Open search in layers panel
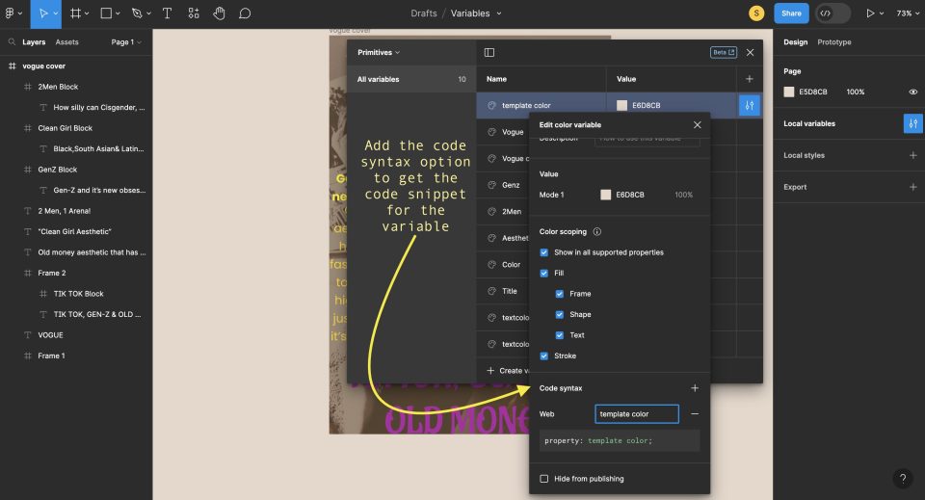Viewport: 925px width, 500px height. 12,41
